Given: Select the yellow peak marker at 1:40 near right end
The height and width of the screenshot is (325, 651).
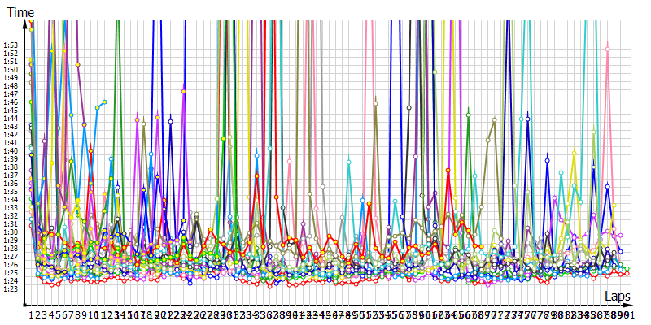Looking at the screenshot, I should [574, 153].
